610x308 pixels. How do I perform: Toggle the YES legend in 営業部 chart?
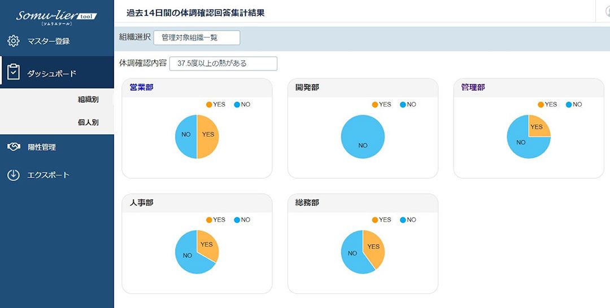216,104
